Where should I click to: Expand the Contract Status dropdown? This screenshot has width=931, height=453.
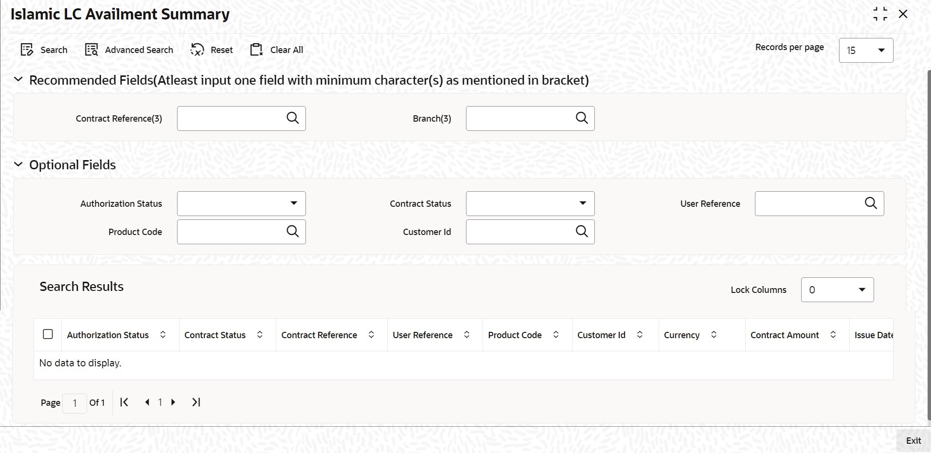coord(530,203)
